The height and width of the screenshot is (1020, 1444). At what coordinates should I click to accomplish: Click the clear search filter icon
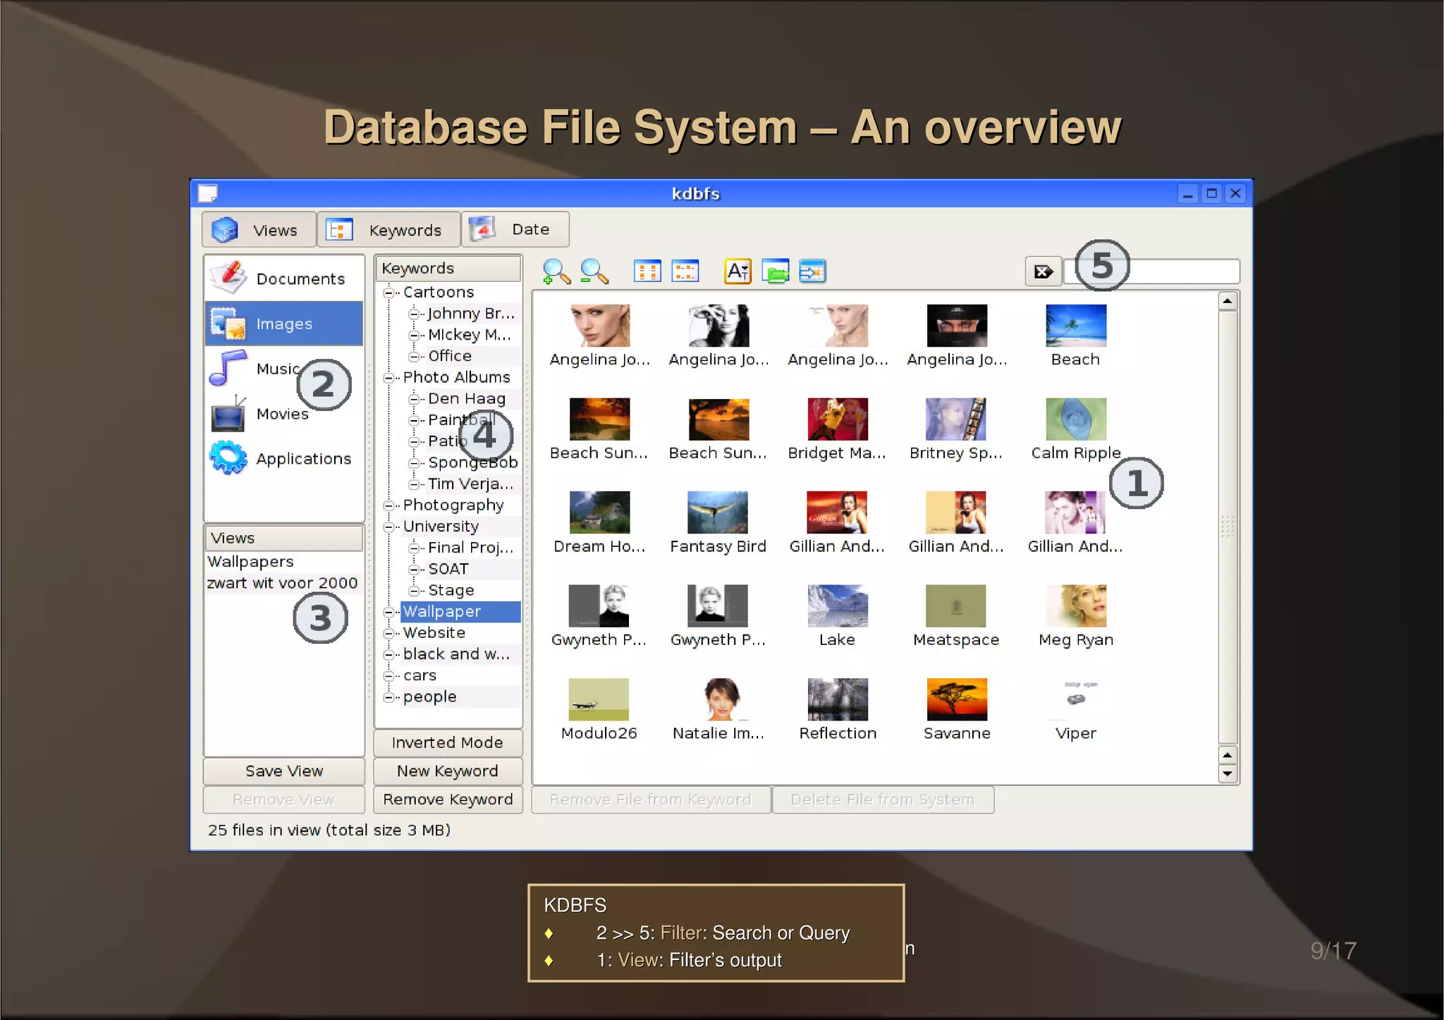[1043, 272]
